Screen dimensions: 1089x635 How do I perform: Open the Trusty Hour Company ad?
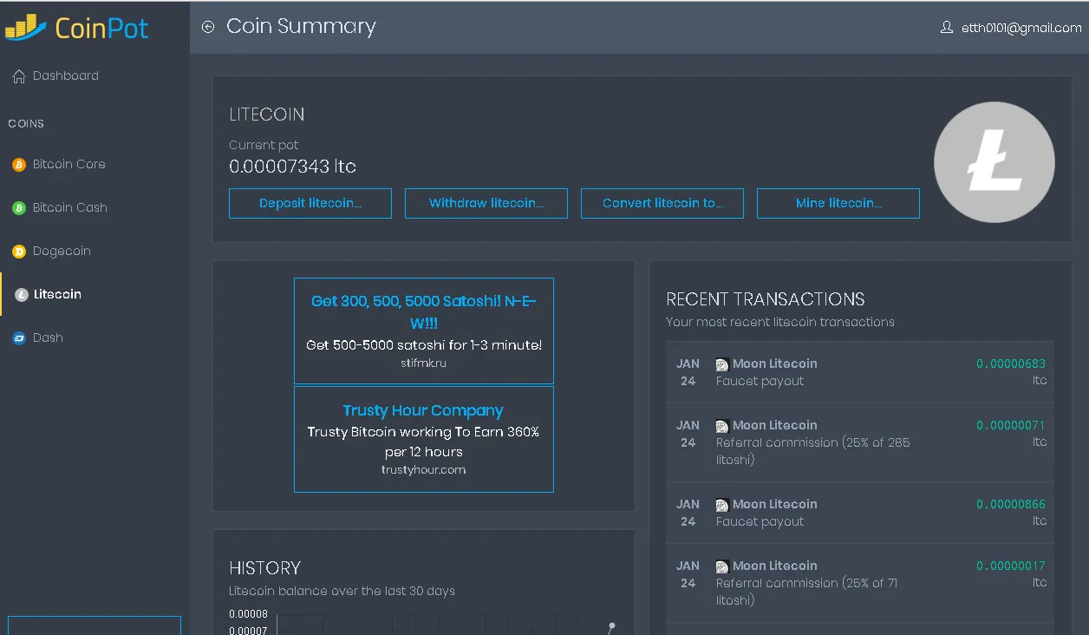424,439
